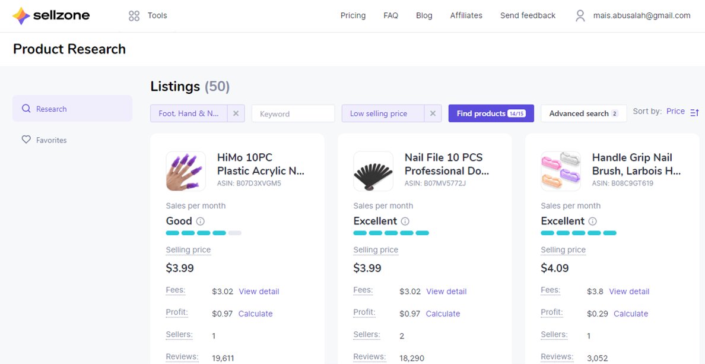Open the Affiliates page
Image resolution: width=705 pixels, height=364 pixels.
(466, 16)
